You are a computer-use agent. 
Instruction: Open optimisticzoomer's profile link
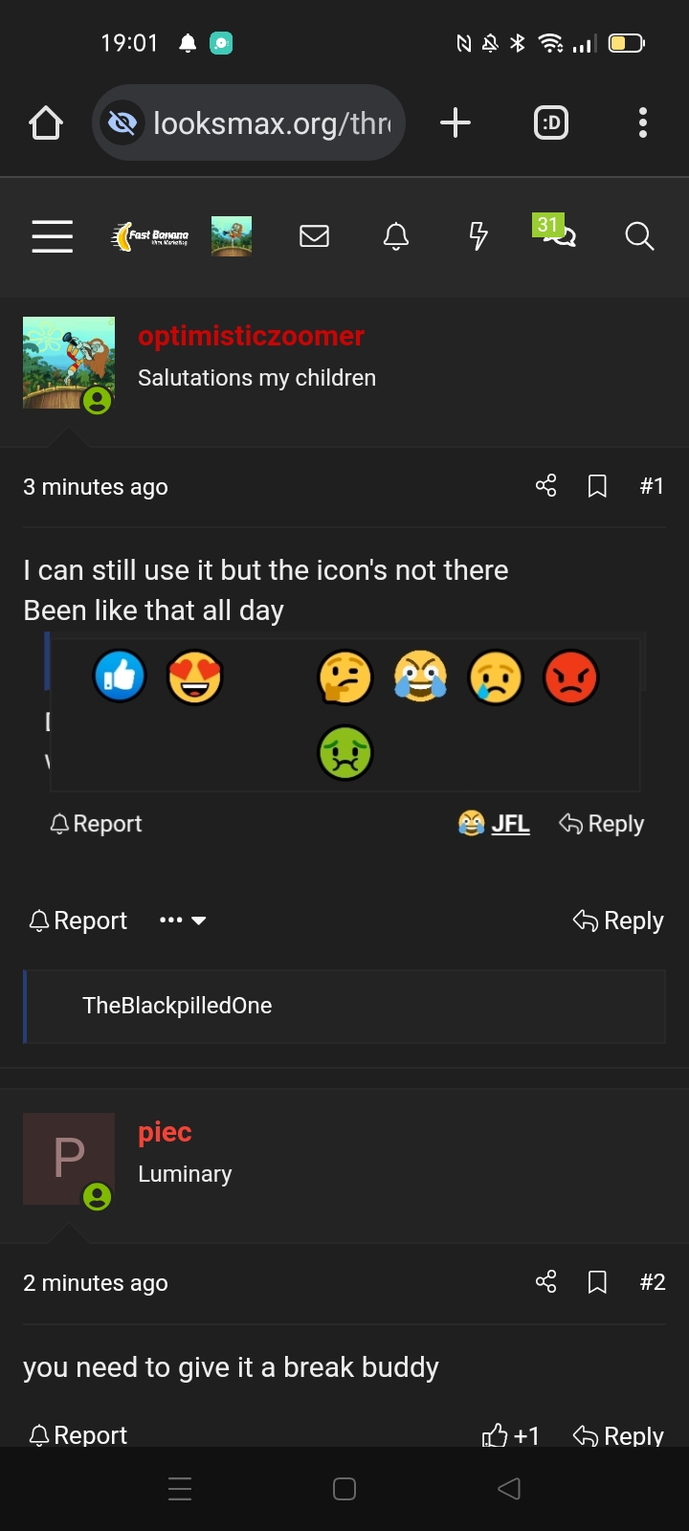pos(251,335)
